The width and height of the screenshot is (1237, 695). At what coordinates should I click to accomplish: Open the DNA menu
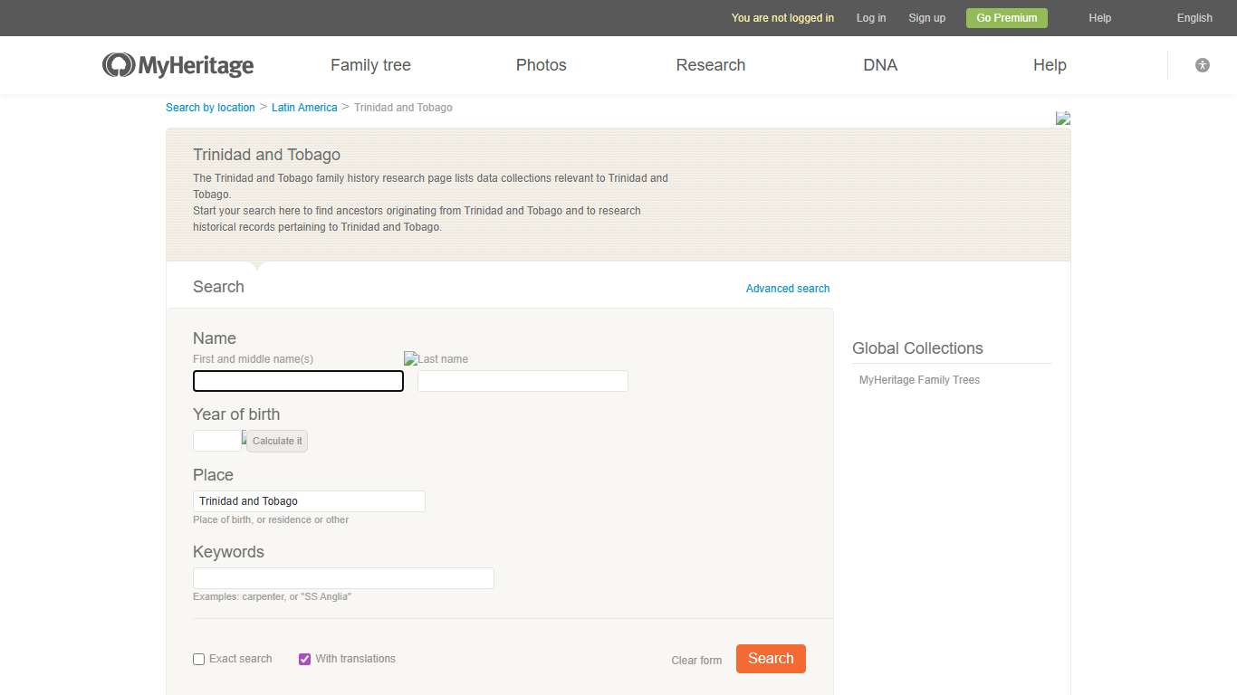[x=879, y=64]
